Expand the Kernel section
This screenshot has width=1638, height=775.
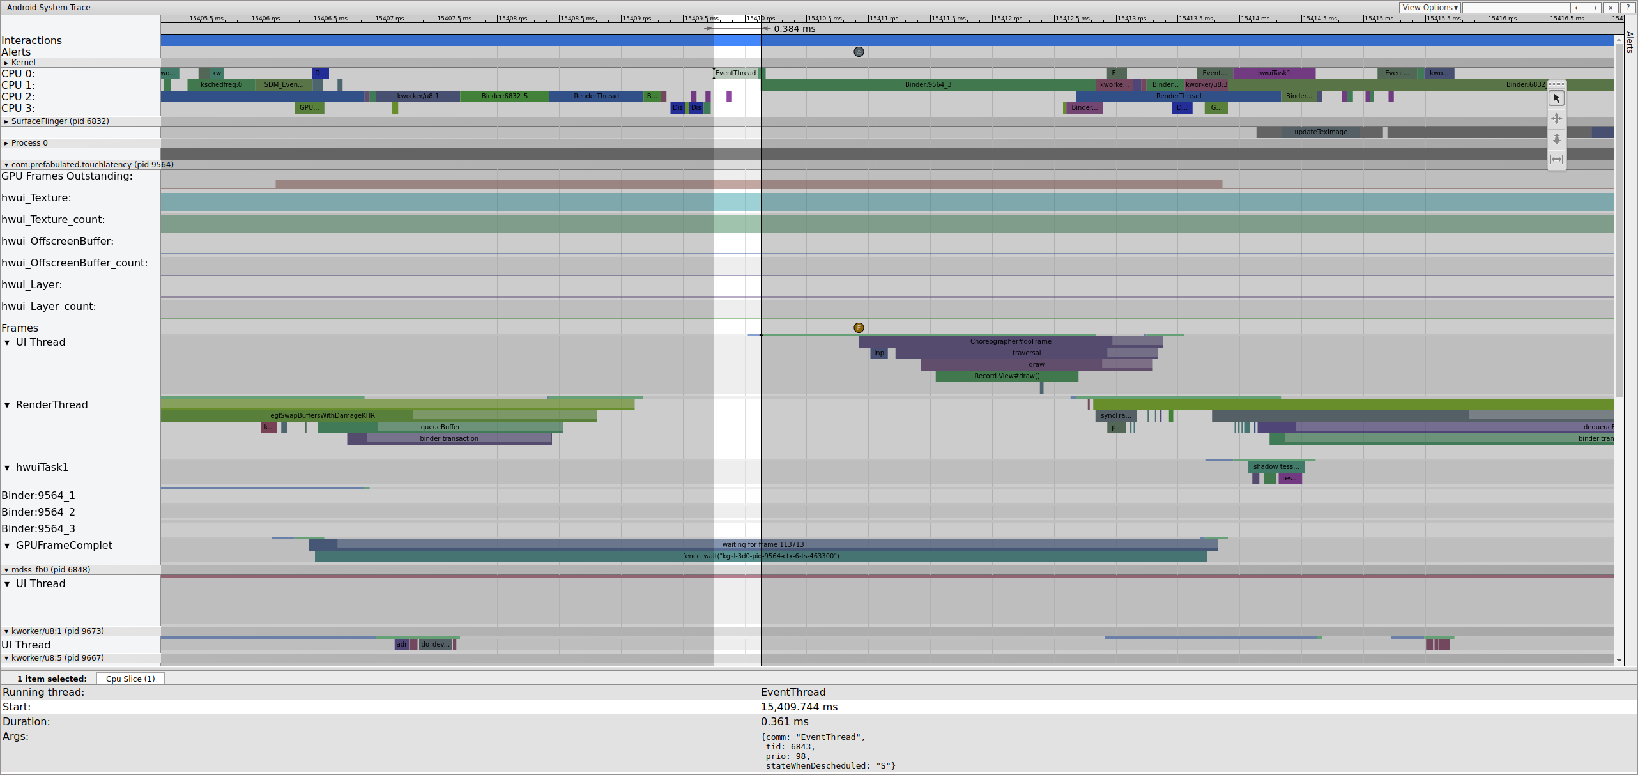click(6, 63)
